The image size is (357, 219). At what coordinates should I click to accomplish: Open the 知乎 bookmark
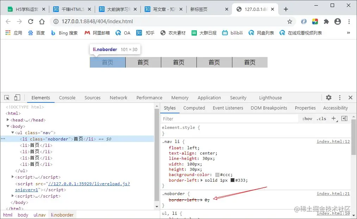click(145, 33)
